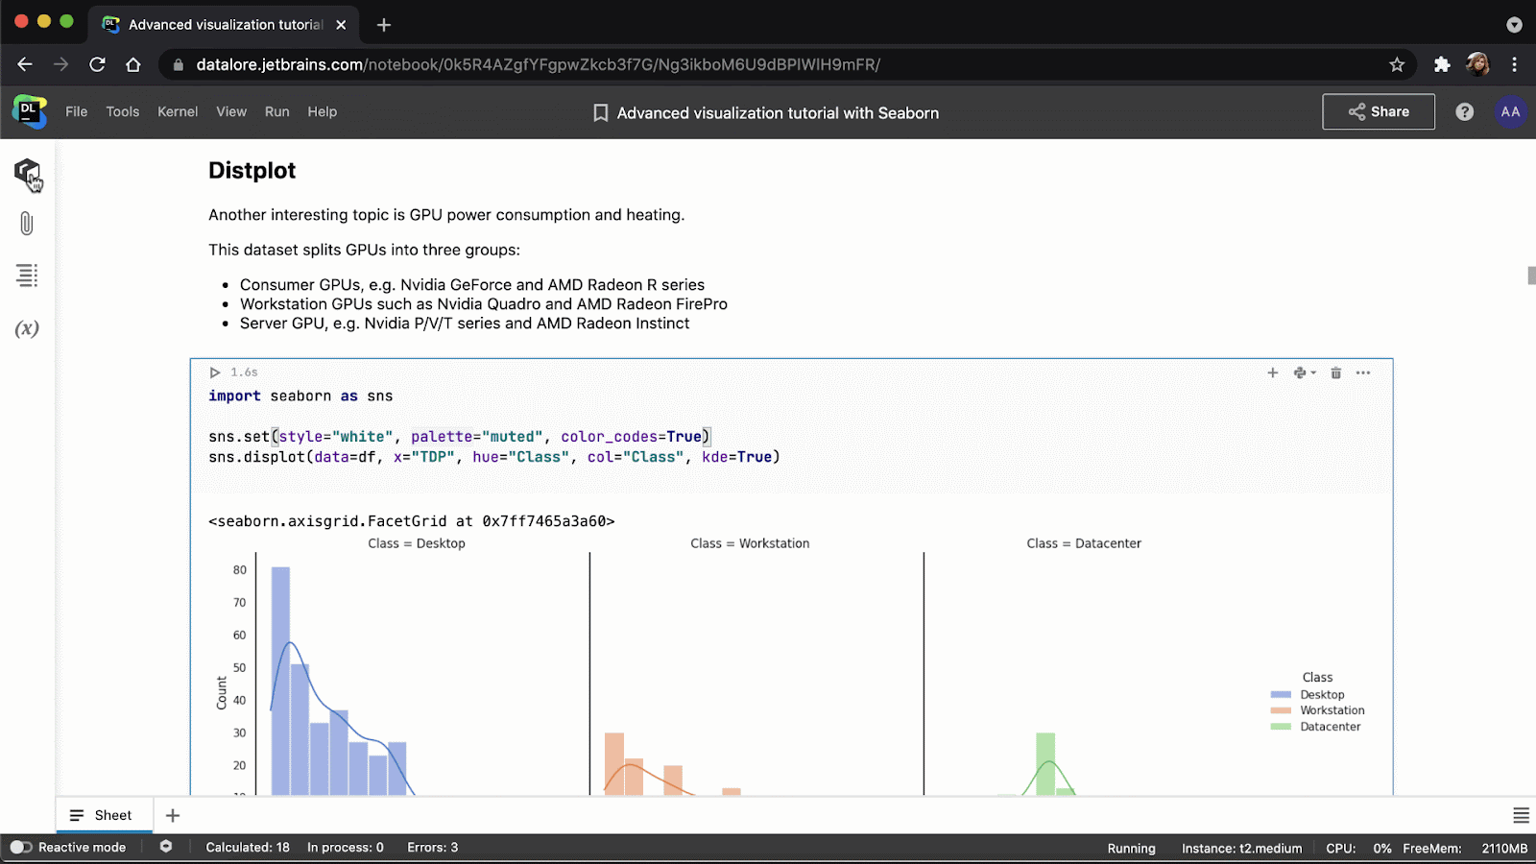Image resolution: width=1536 pixels, height=864 pixels.
Task: Add a new cell using plus icon
Action: 1272,372
